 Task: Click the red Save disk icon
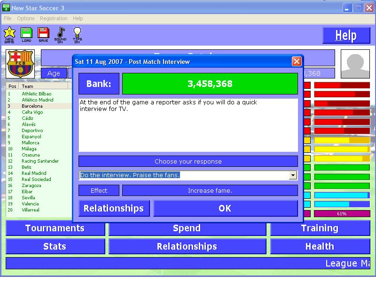coord(43,34)
